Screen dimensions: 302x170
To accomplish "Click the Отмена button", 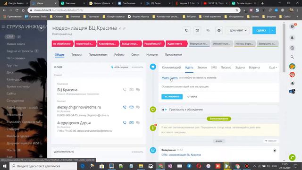I will point(192,96).
